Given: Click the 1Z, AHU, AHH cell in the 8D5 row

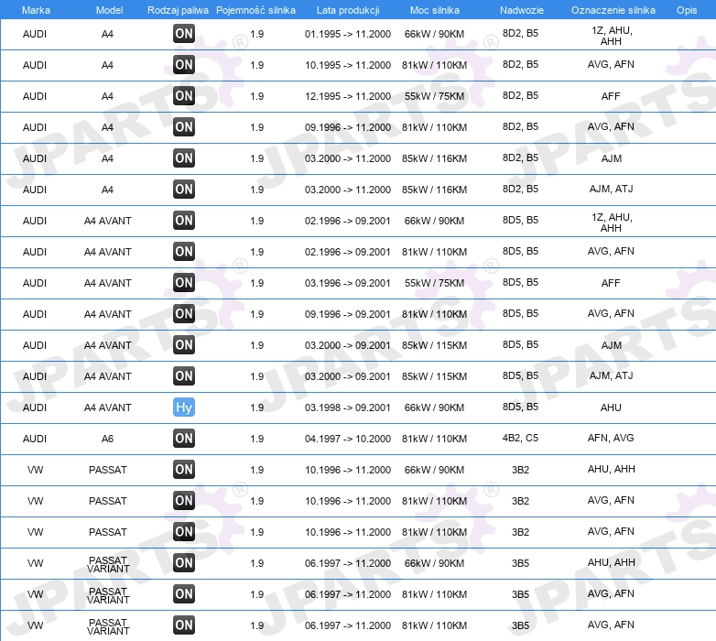Looking at the screenshot, I should (x=612, y=223).
